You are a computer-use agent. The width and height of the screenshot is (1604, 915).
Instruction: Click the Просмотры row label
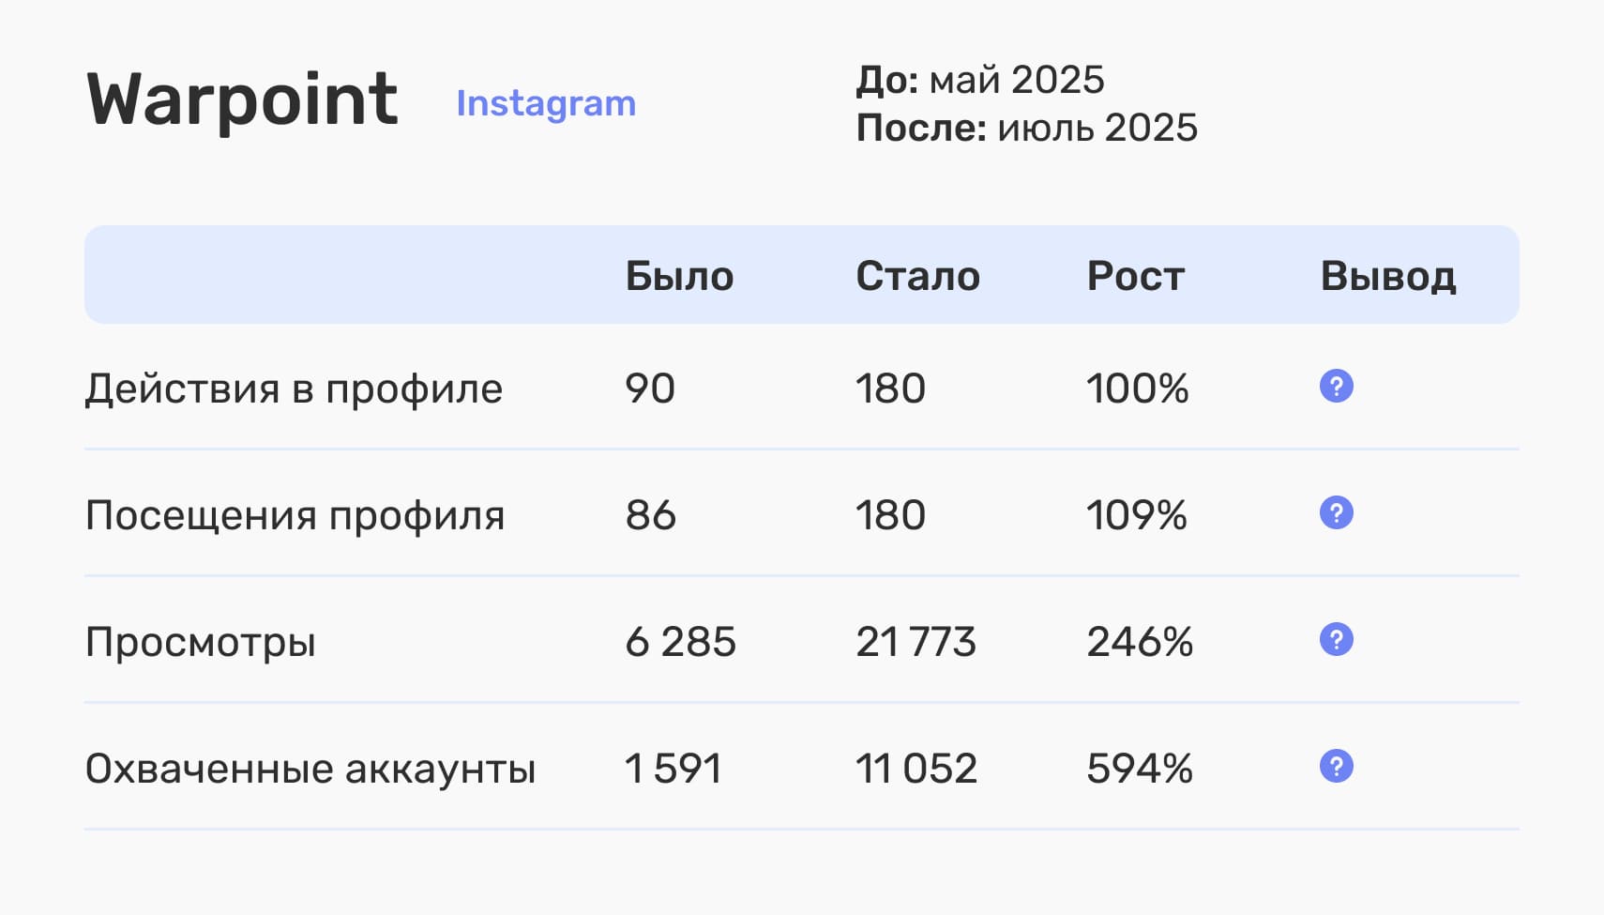click(x=200, y=642)
